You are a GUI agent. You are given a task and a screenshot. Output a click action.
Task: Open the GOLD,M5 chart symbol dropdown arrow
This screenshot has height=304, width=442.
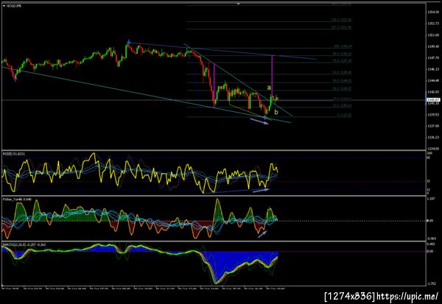[4, 6]
